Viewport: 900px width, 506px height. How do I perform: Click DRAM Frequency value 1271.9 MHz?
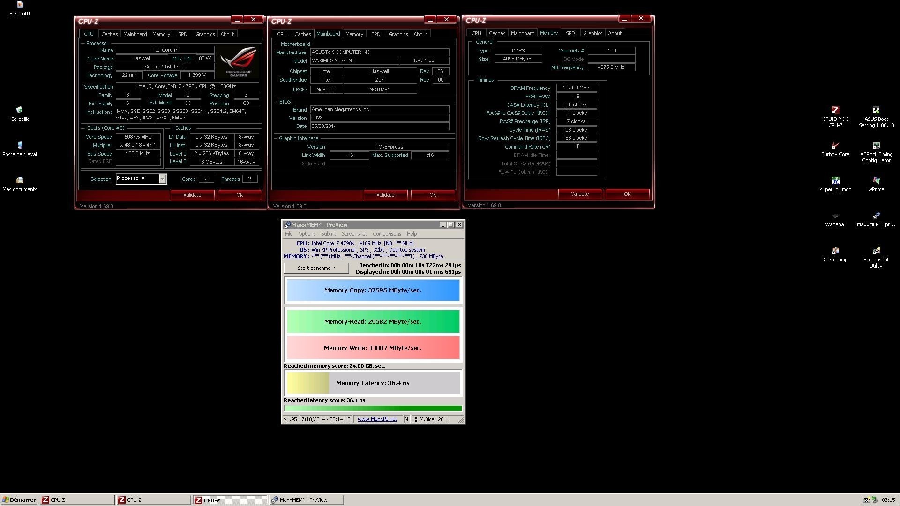point(576,88)
